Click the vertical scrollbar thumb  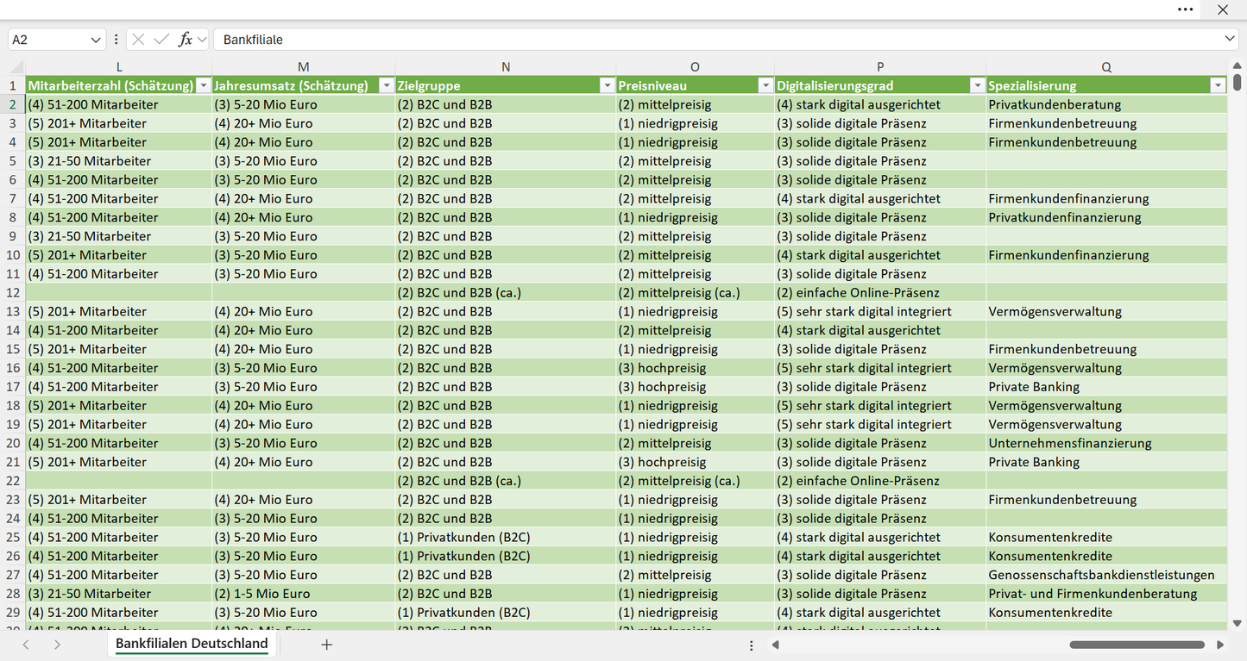[x=1238, y=83]
